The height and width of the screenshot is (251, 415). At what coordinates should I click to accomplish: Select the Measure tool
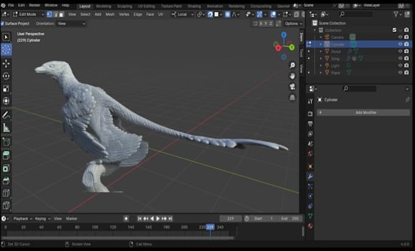click(6, 128)
